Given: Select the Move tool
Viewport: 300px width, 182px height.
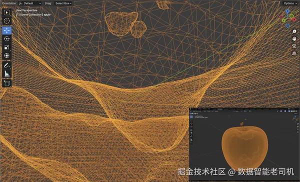Looking at the screenshot, I should tap(7, 30).
